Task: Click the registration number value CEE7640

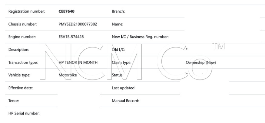Action: point(66,11)
